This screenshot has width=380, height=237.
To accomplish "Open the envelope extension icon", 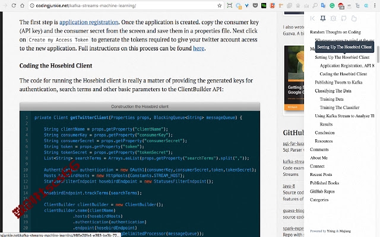I will [x=306, y=5].
